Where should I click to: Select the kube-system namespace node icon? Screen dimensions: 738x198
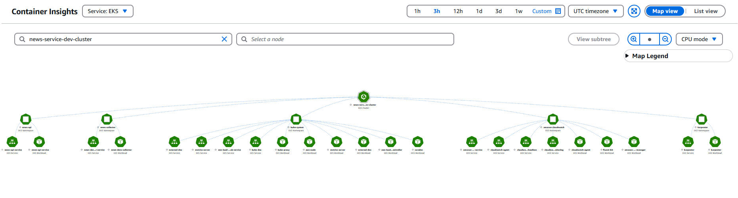296,119
